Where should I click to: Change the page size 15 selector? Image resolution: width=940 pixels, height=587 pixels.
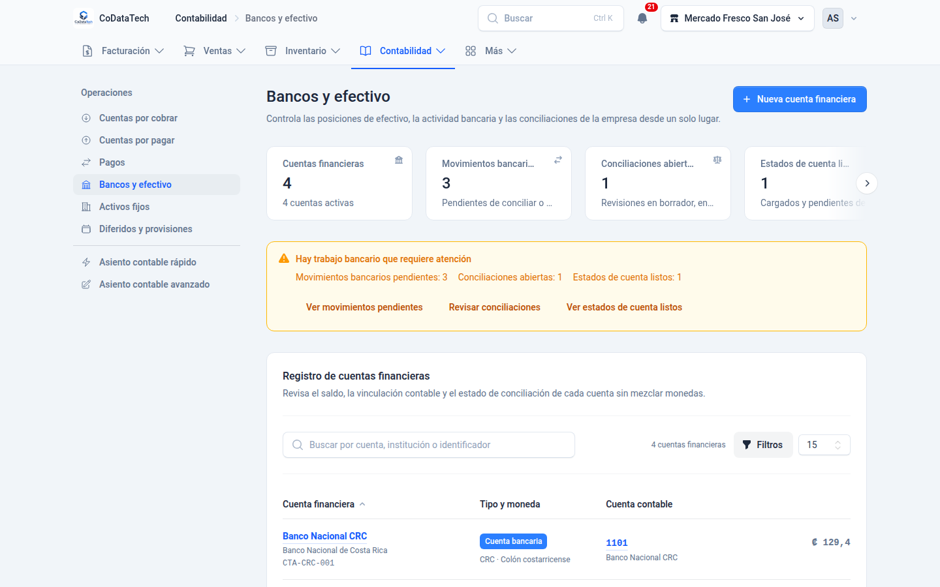pyautogui.click(x=824, y=445)
